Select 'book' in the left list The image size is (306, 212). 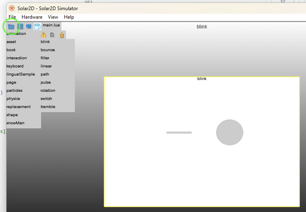pos(11,50)
